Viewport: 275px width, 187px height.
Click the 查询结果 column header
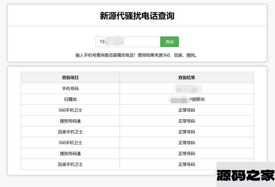tap(187, 77)
